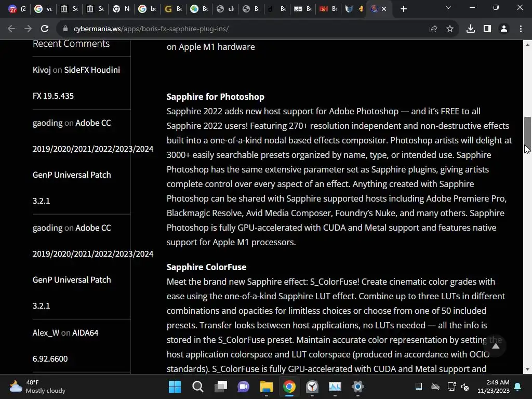This screenshot has width=532, height=399.
Task: Open AIDA64 6.92.6600 comment link
Action: [65, 345]
